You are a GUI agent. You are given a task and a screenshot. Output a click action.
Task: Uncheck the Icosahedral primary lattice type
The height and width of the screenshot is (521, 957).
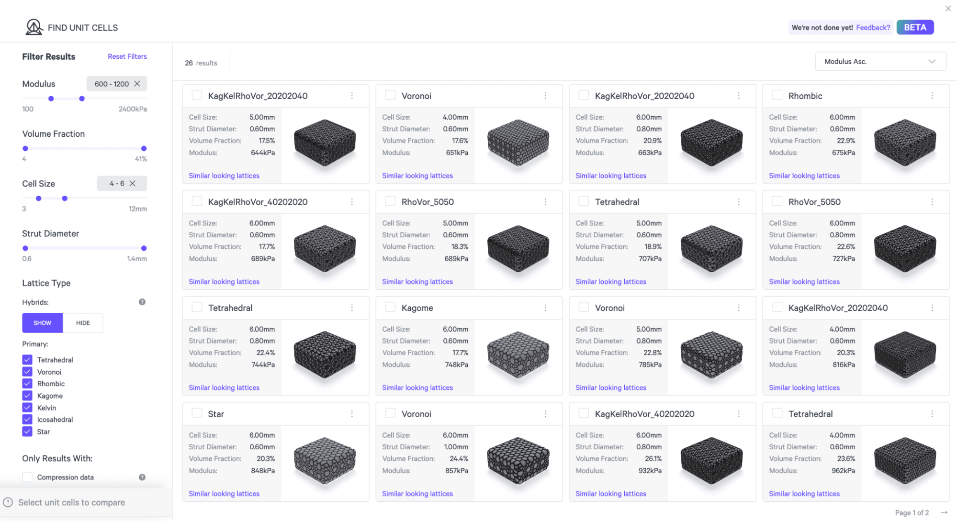click(27, 420)
